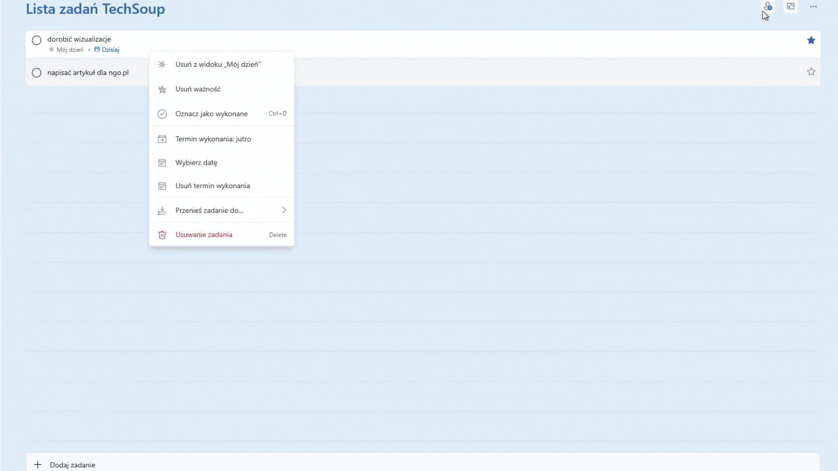This screenshot has height=471, width=838.
Task: Toggle completion circle for napisać artykuł task
Action: click(x=37, y=73)
